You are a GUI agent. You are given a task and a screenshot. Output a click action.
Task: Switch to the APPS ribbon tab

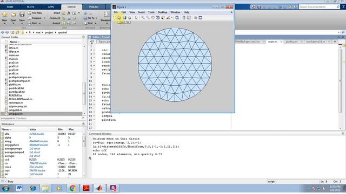pyautogui.click(x=51, y=7)
